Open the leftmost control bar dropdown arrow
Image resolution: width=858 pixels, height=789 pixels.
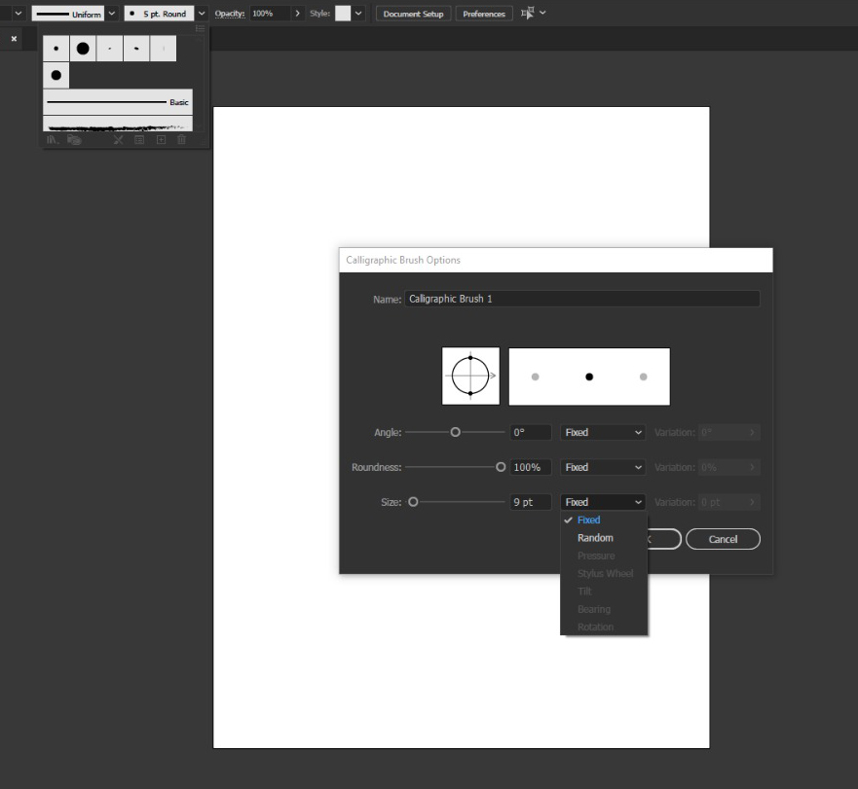pyautogui.click(x=19, y=13)
